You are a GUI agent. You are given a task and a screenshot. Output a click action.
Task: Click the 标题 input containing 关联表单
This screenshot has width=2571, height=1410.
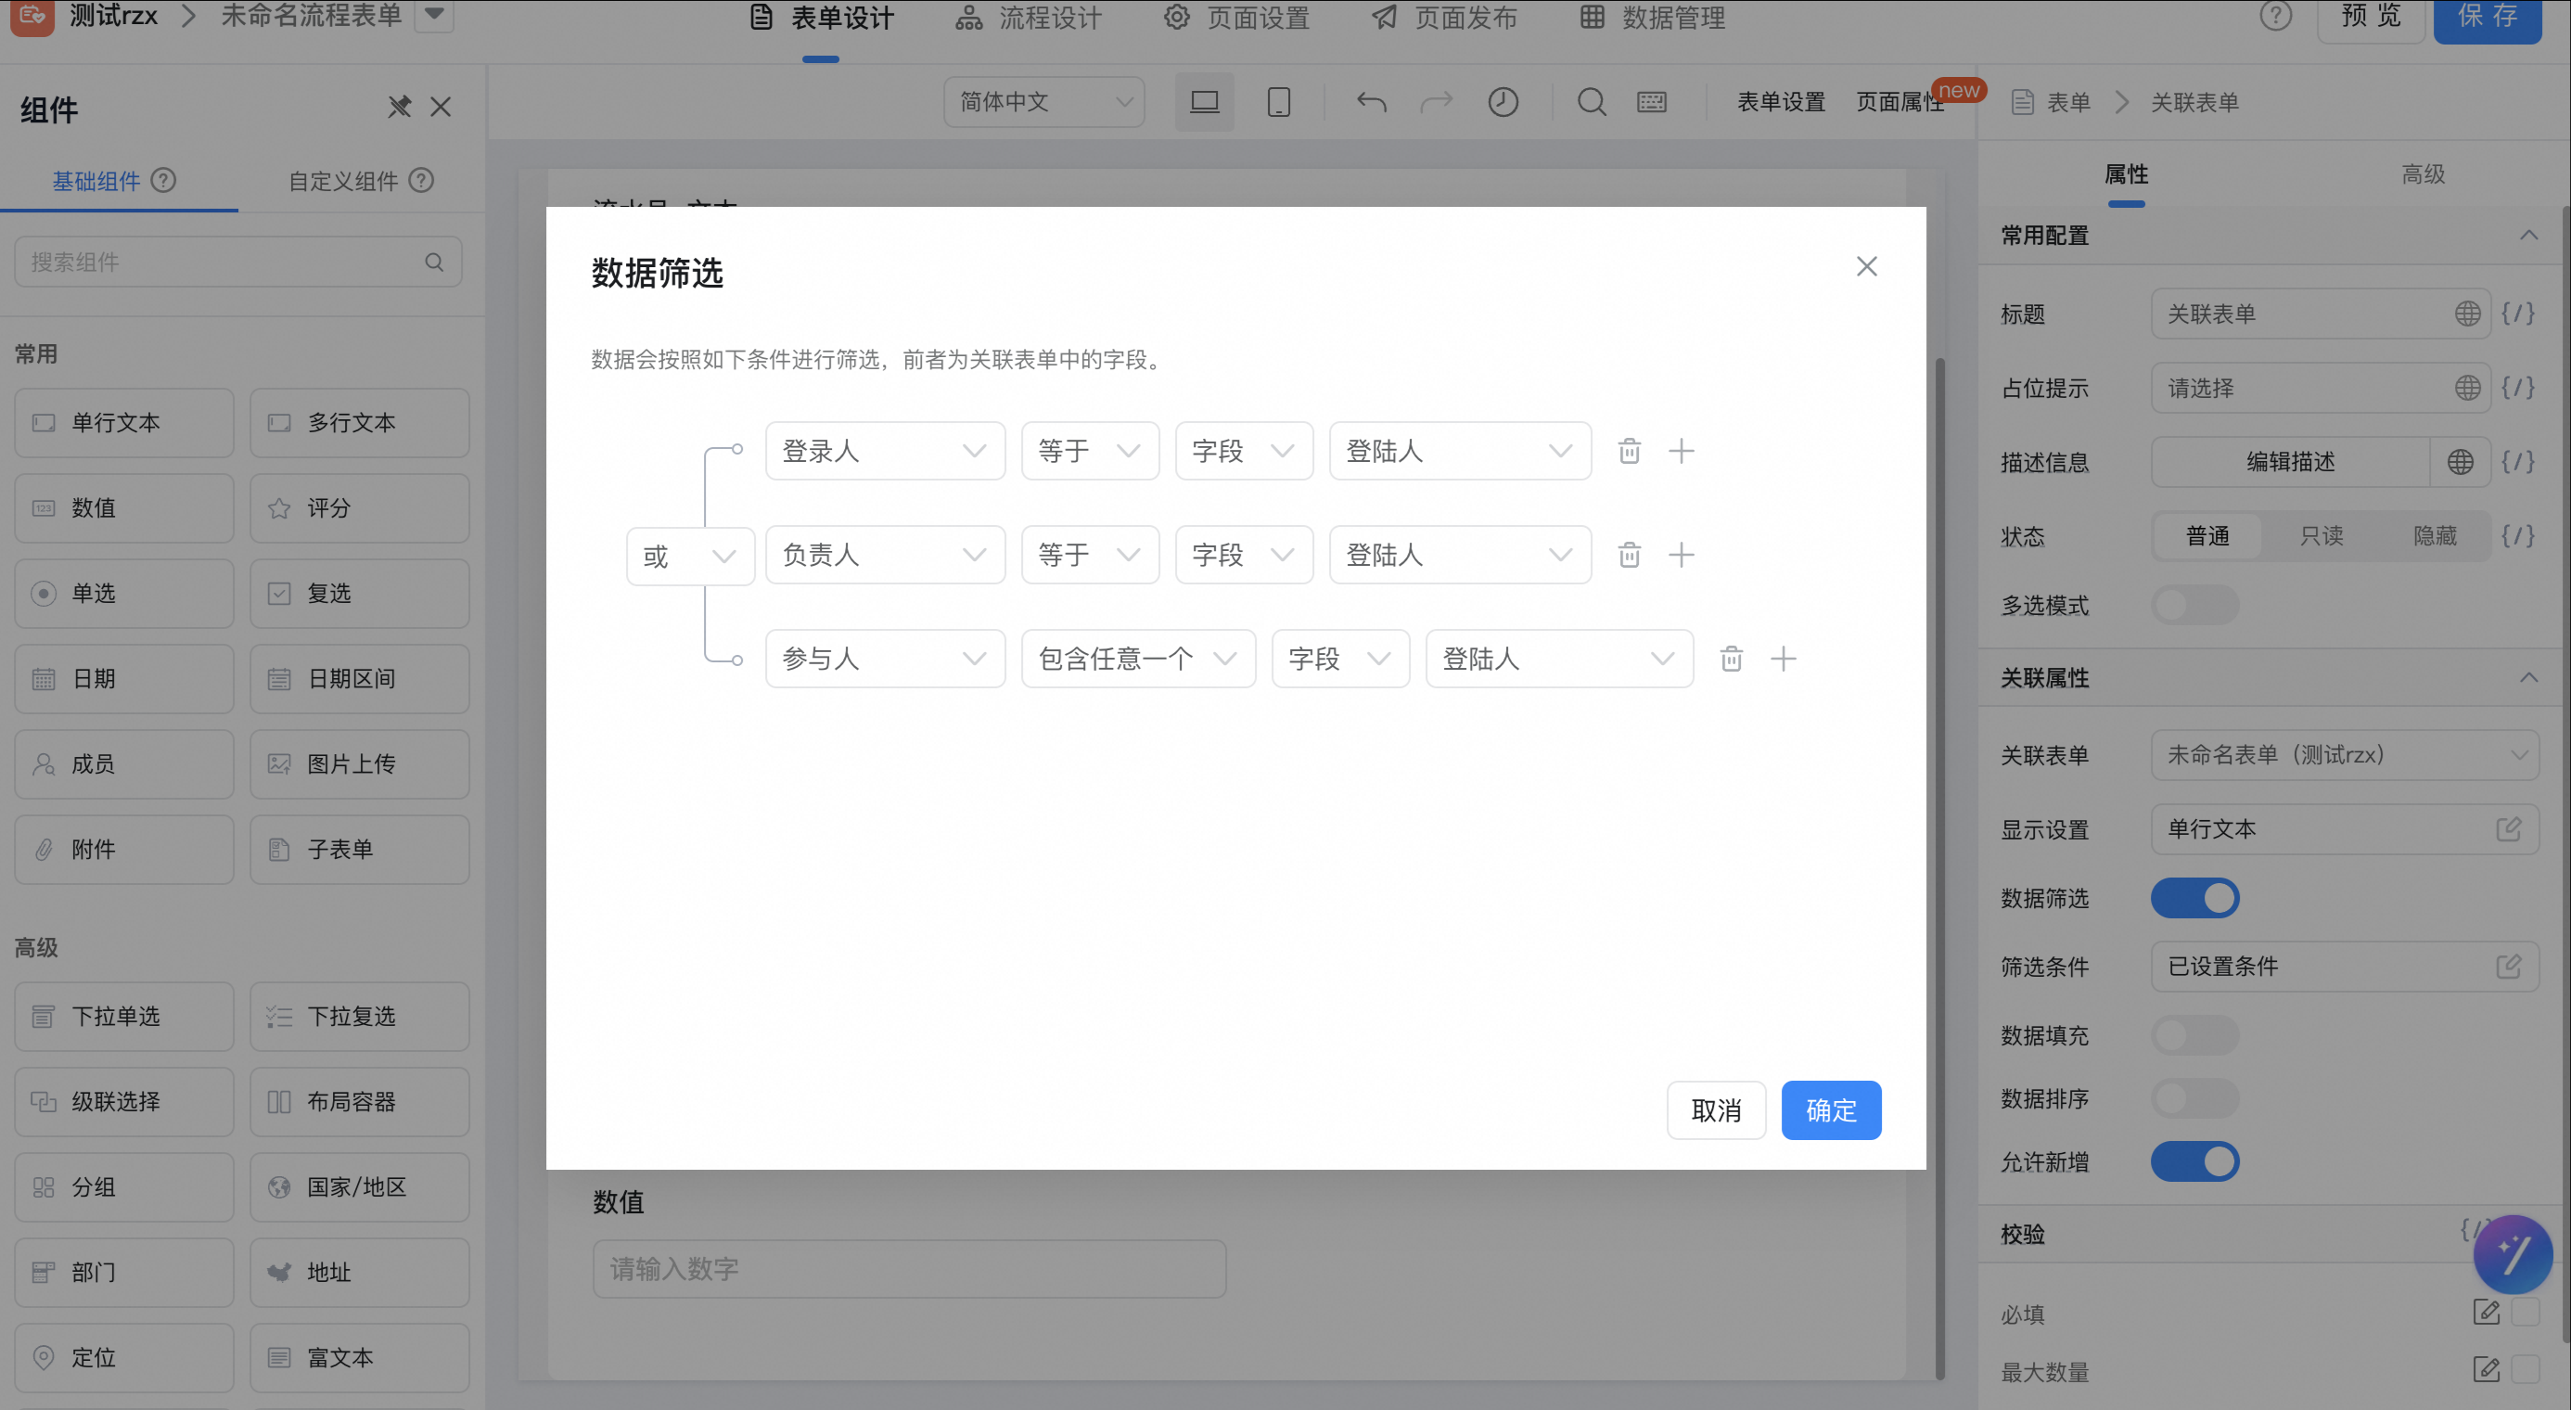(2320, 314)
